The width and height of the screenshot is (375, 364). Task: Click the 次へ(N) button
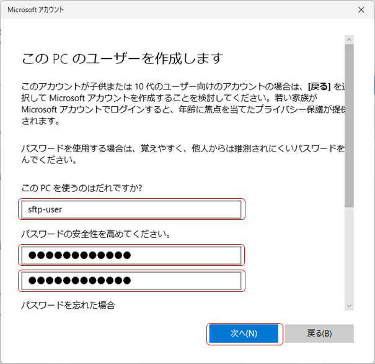243,334
